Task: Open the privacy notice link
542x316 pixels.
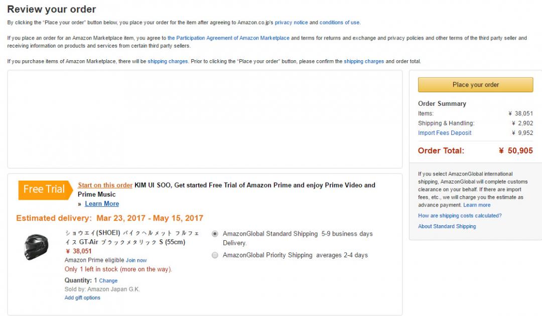Action: tap(291, 23)
